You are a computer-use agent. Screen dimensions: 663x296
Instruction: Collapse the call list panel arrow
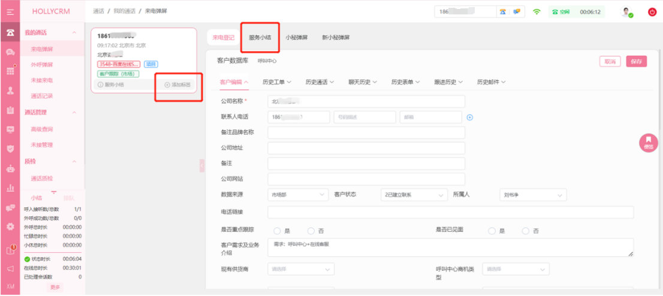click(x=202, y=166)
